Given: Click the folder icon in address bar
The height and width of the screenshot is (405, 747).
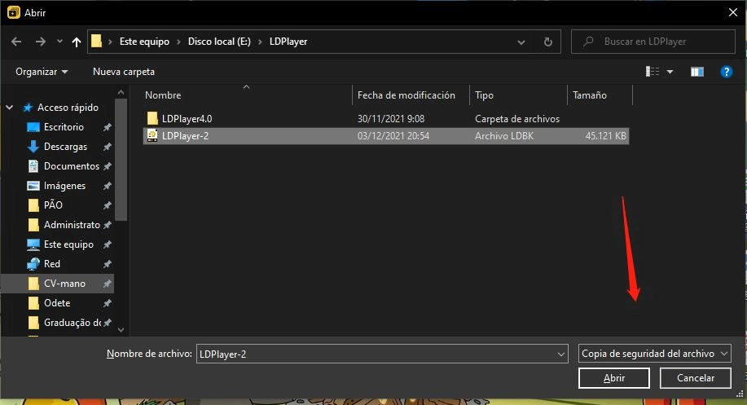Looking at the screenshot, I should [97, 42].
